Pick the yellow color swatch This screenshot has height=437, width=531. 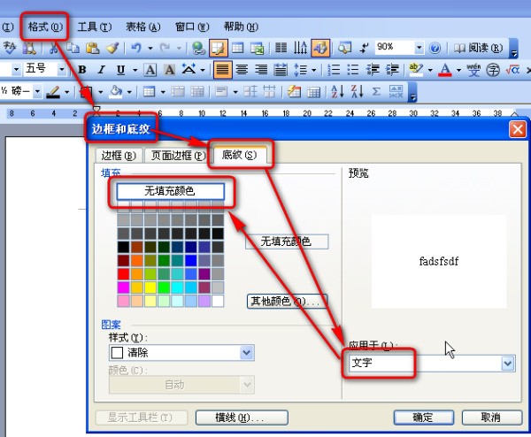[150, 287]
